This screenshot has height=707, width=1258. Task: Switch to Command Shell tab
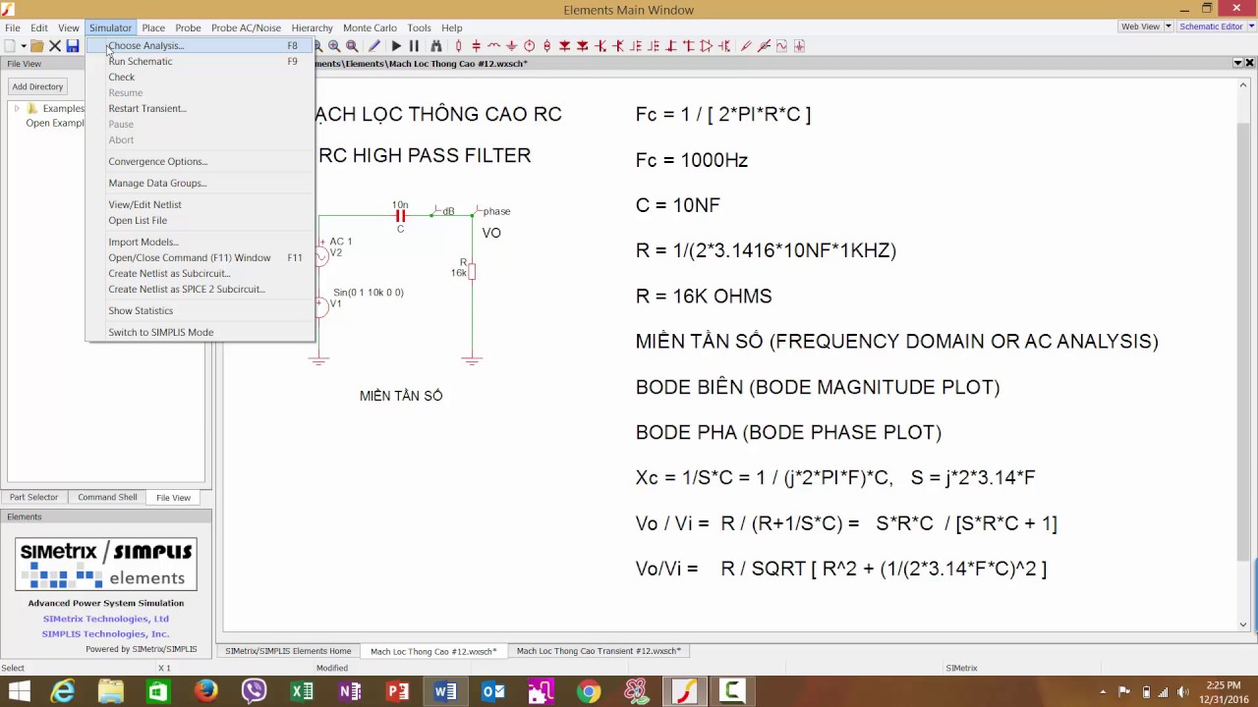point(107,497)
